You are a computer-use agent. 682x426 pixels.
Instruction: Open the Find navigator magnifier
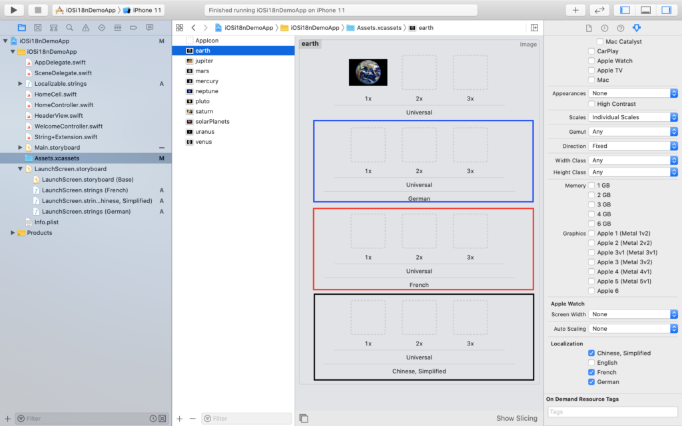tap(69, 27)
